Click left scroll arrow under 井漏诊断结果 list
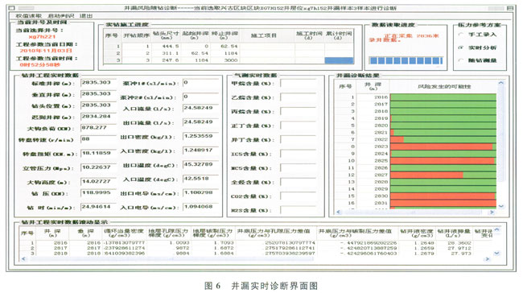523x293 pixels. [x=339, y=212]
